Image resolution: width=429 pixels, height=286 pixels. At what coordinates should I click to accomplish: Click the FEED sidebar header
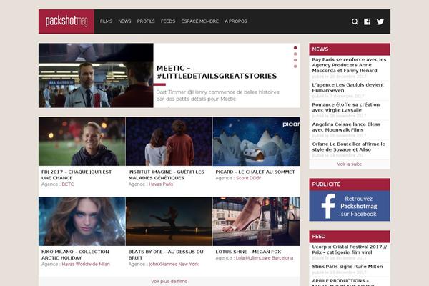point(350,237)
